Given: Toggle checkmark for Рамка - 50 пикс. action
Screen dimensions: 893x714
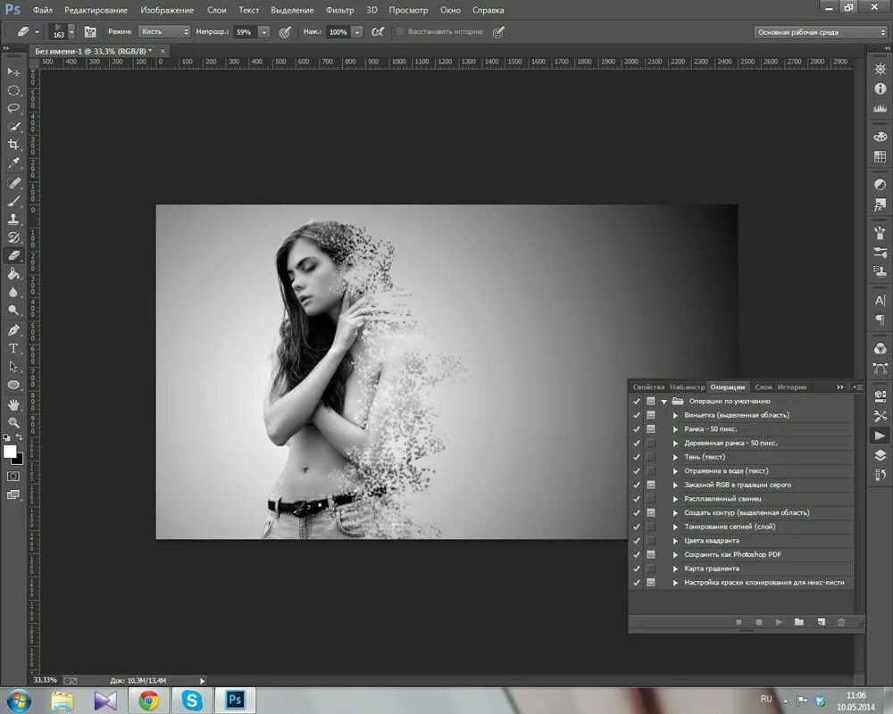Looking at the screenshot, I should 636,429.
